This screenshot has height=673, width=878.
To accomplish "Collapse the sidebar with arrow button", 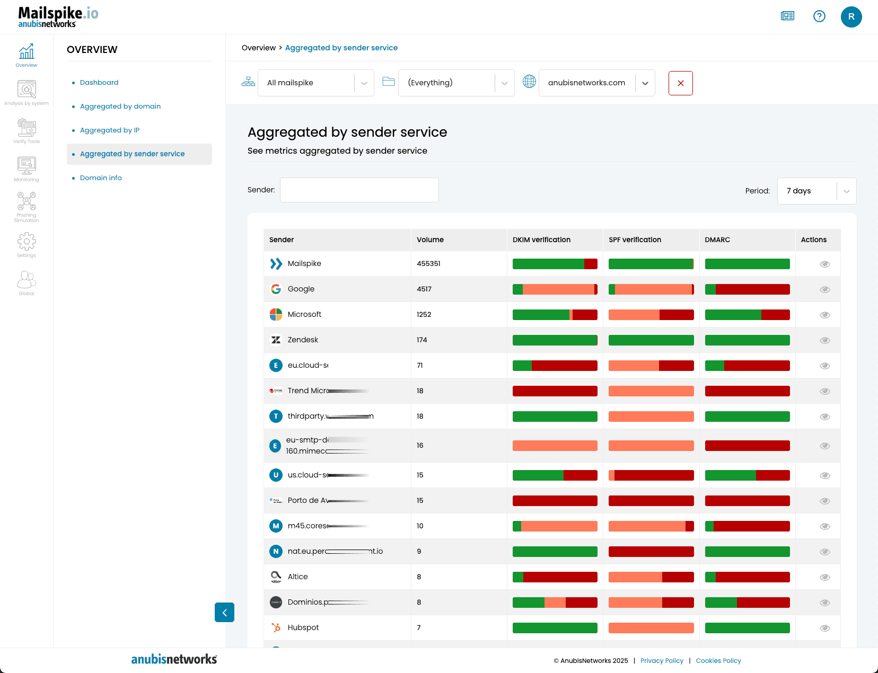I will pyautogui.click(x=224, y=613).
